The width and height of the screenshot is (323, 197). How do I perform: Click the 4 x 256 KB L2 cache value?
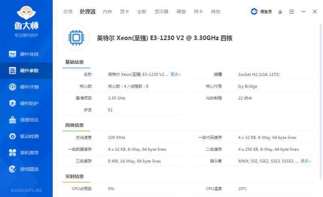coord(268,149)
